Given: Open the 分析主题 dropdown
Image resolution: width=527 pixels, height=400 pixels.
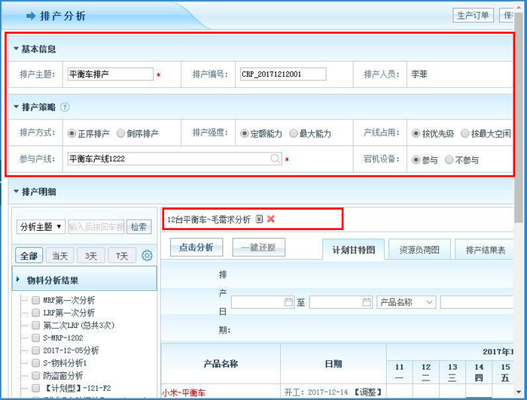Looking at the screenshot, I should 41,226.
